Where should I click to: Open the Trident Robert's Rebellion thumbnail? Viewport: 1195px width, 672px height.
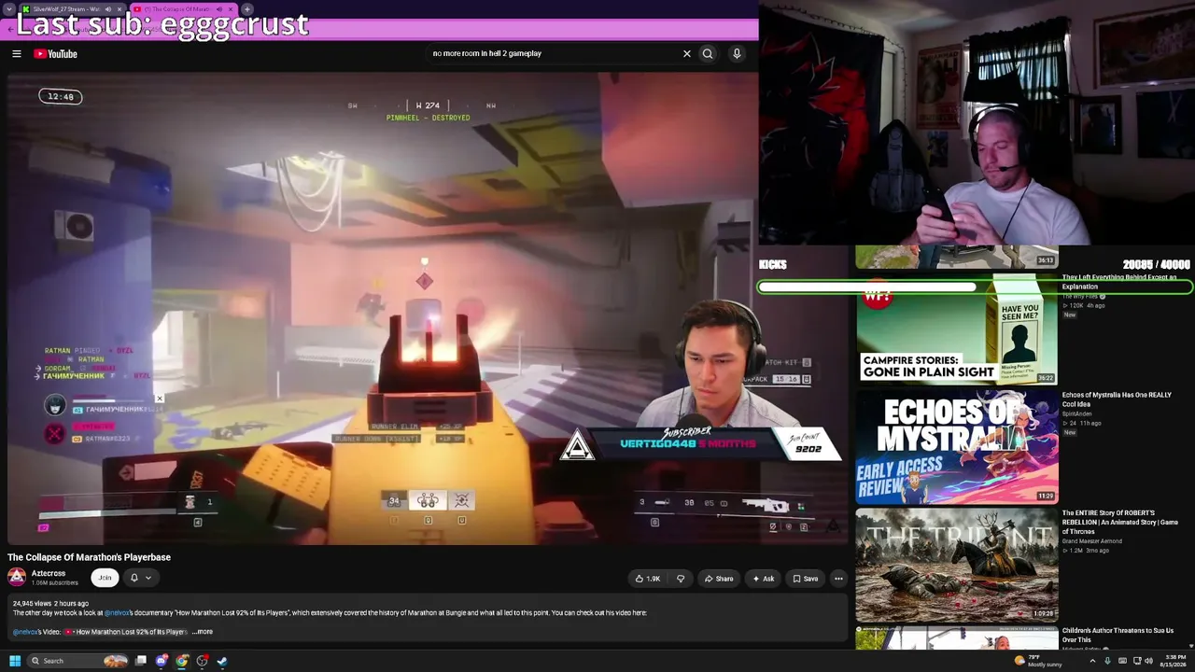click(957, 565)
